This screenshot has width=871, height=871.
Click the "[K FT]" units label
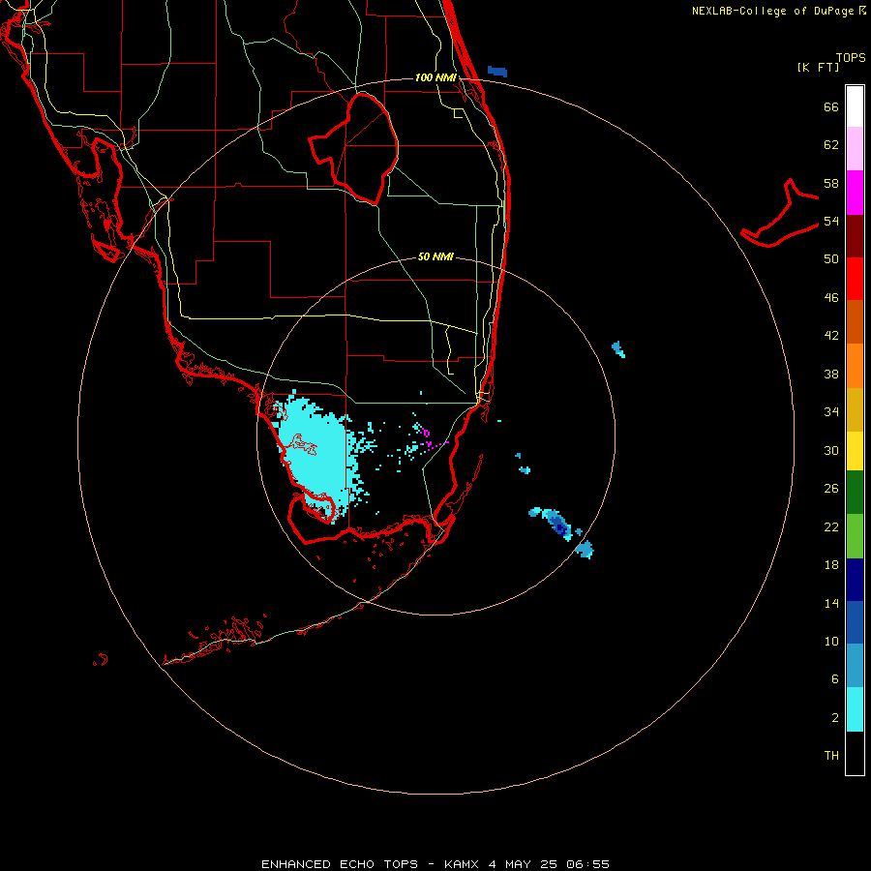click(818, 67)
